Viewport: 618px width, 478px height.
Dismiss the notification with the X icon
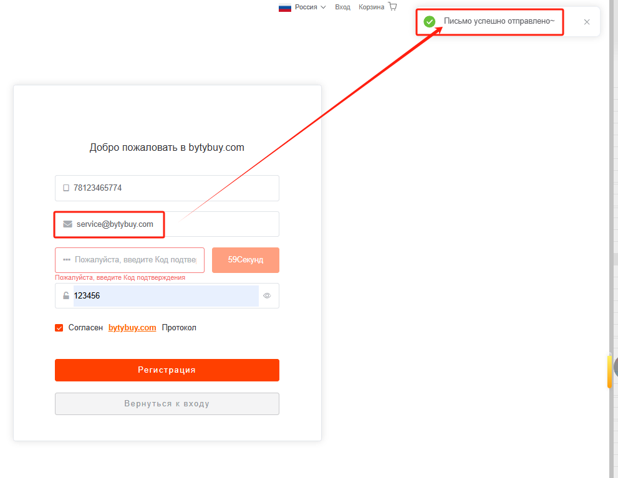[x=586, y=22]
